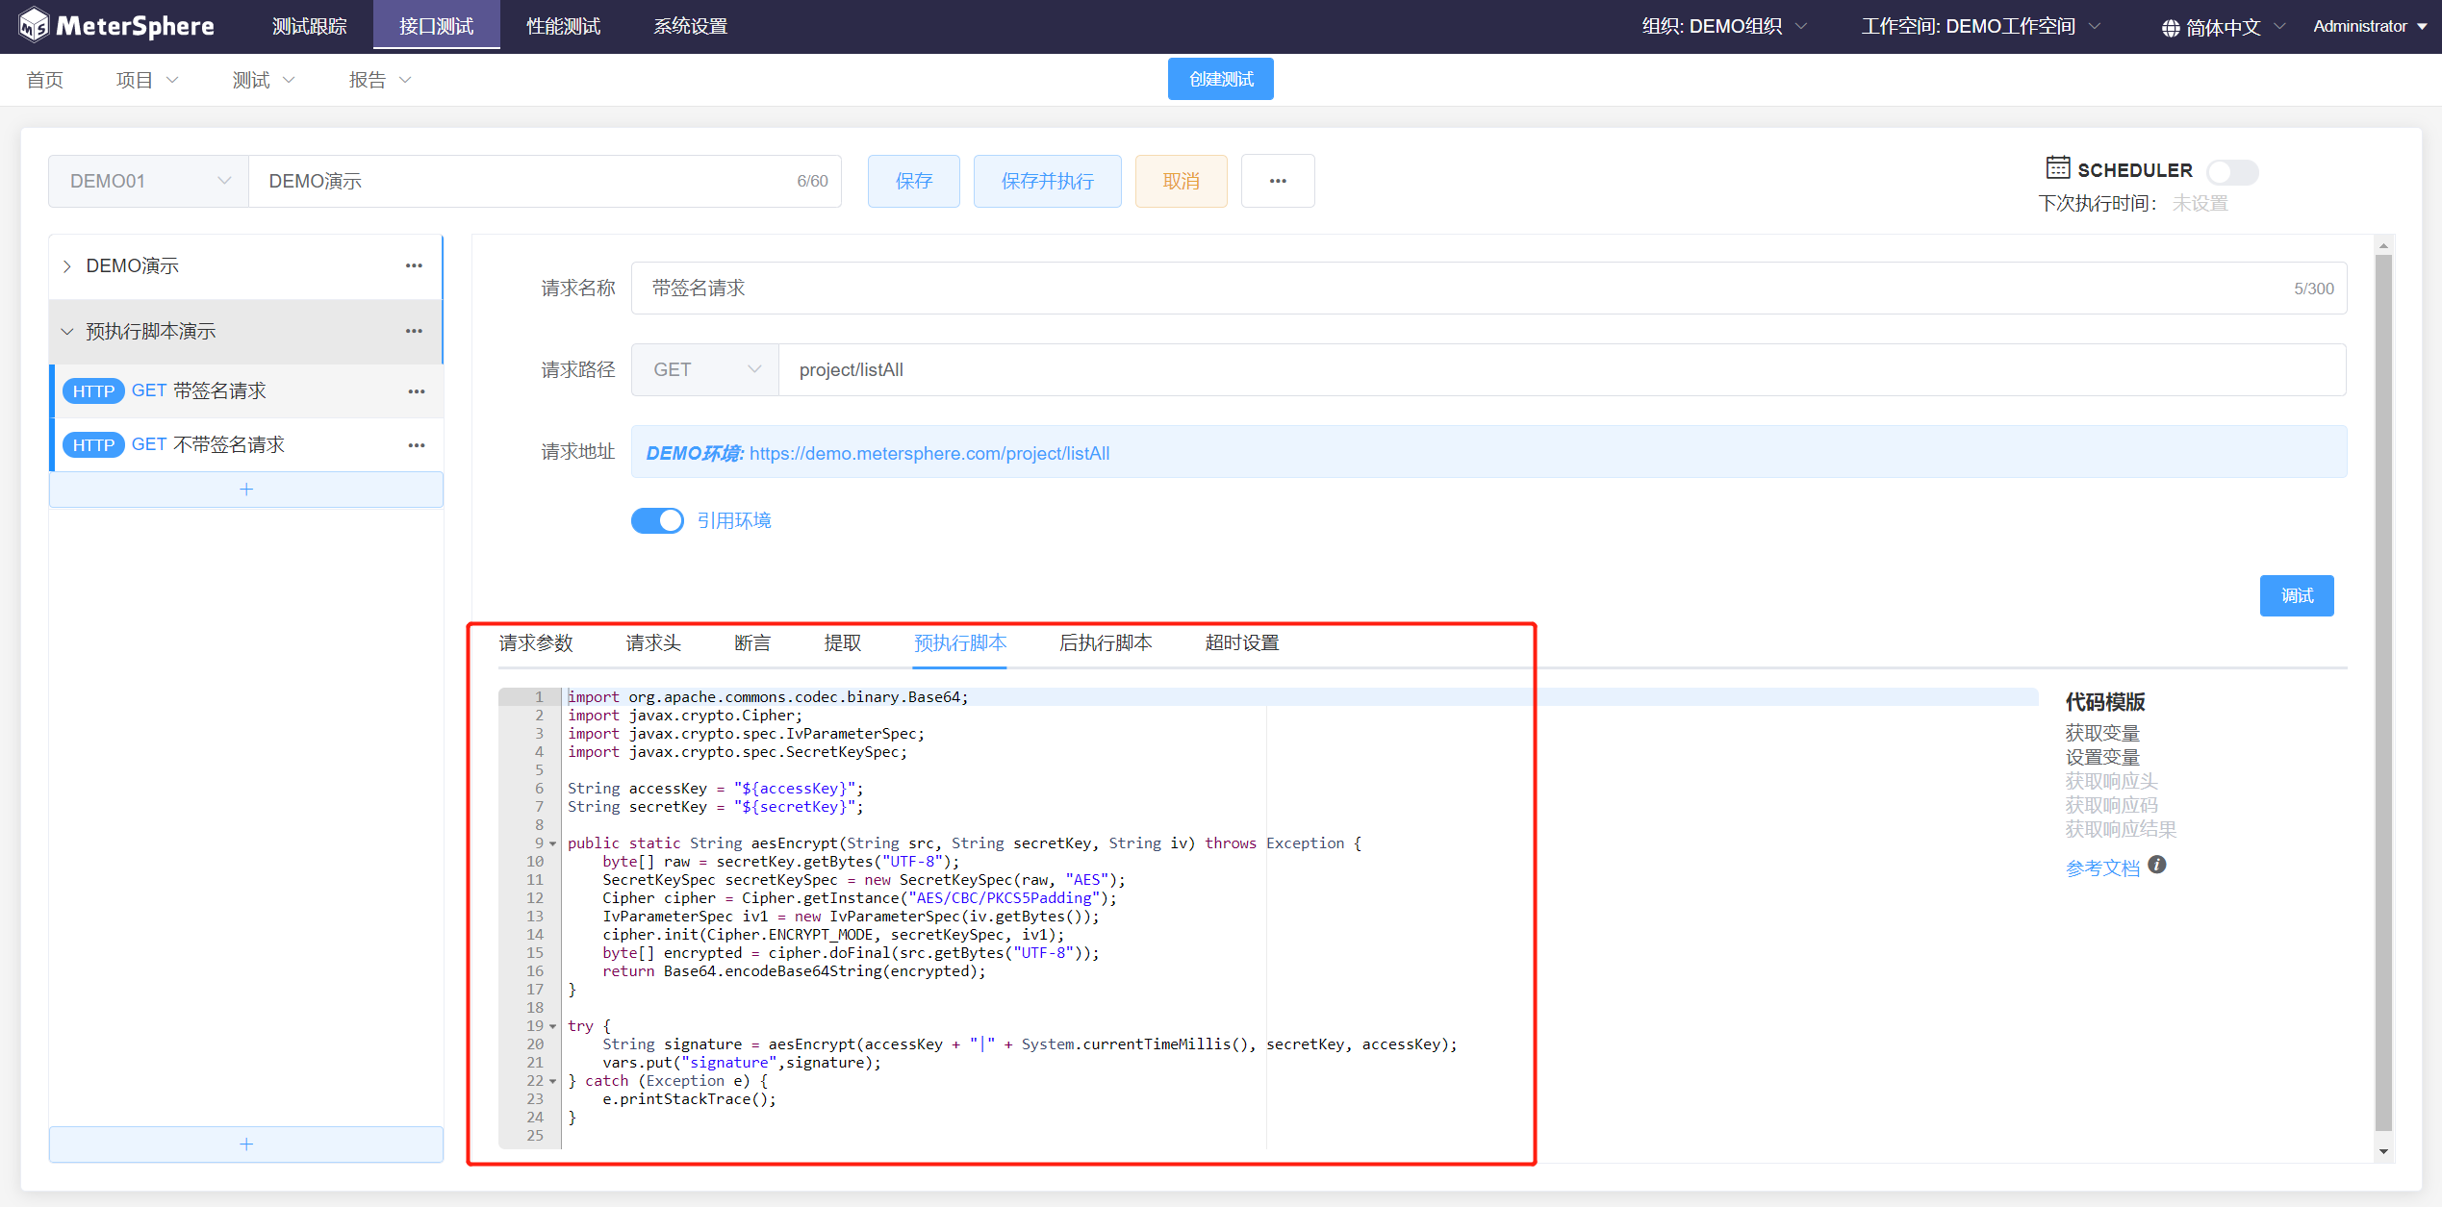2442x1207 pixels.
Task: Open the DEMO01 project dropdown
Action: pos(148,182)
